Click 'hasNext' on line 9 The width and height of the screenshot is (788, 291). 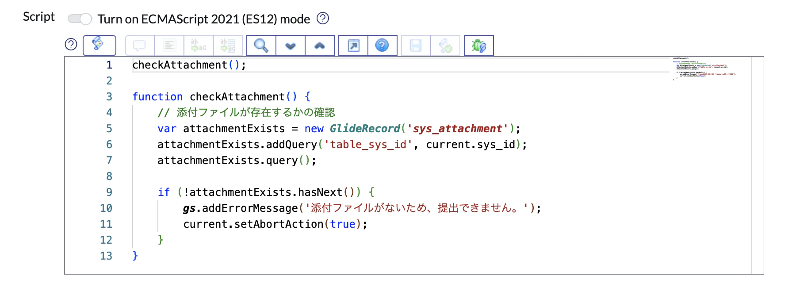320,192
